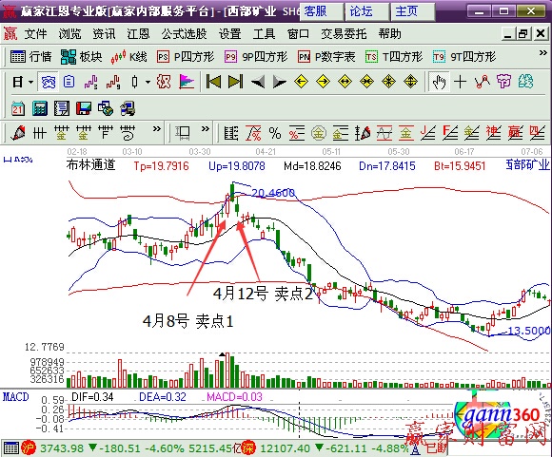
Task: Click the yellow diamond right-arrow icon
Action: (324, 82)
